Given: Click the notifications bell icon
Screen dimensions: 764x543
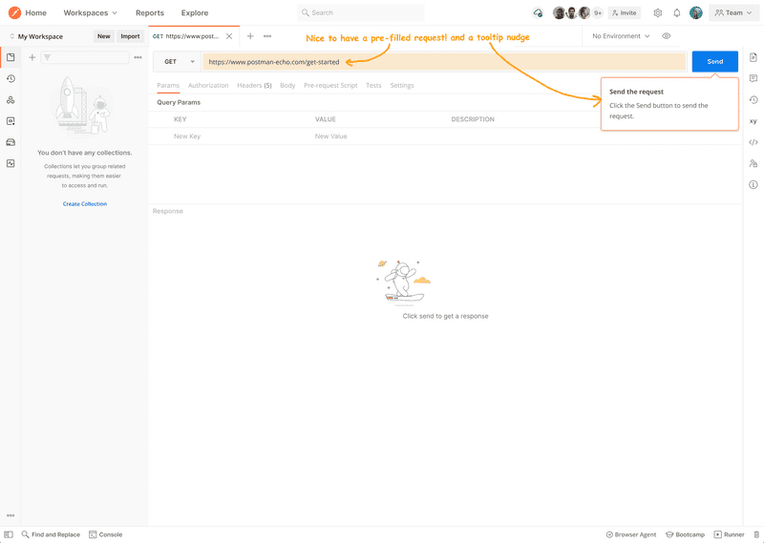Looking at the screenshot, I should [677, 13].
